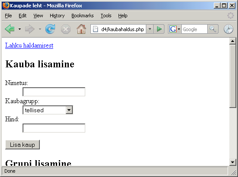Open the Bookmarks menu
Screen dimensions: 238x177
pyautogui.click(x=82, y=16)
